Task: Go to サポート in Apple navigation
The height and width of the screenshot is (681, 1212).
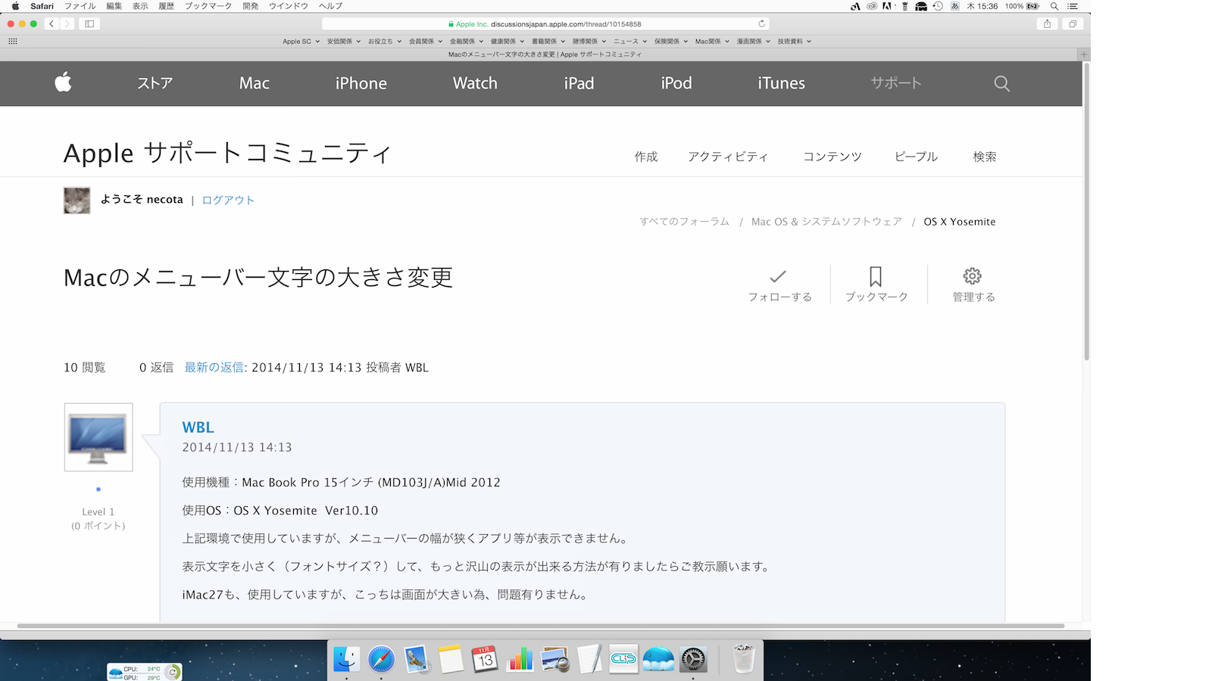Action: coord(896,83)
